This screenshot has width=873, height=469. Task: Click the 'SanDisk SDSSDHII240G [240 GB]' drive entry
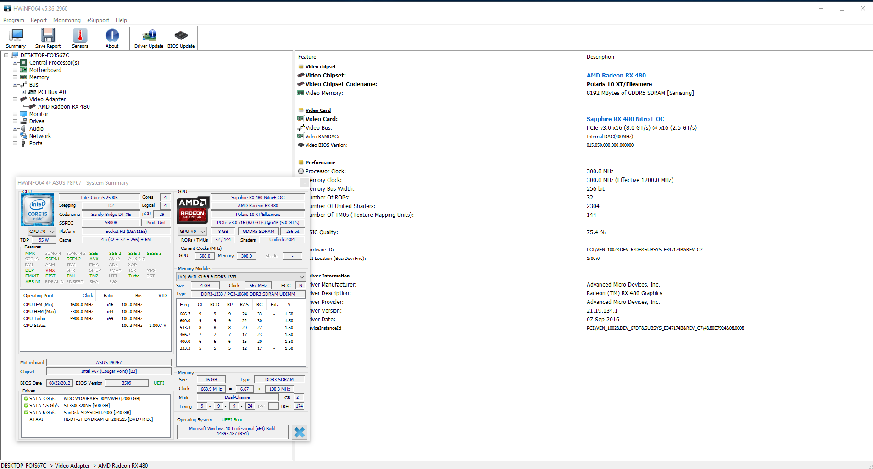coord(97,413)
